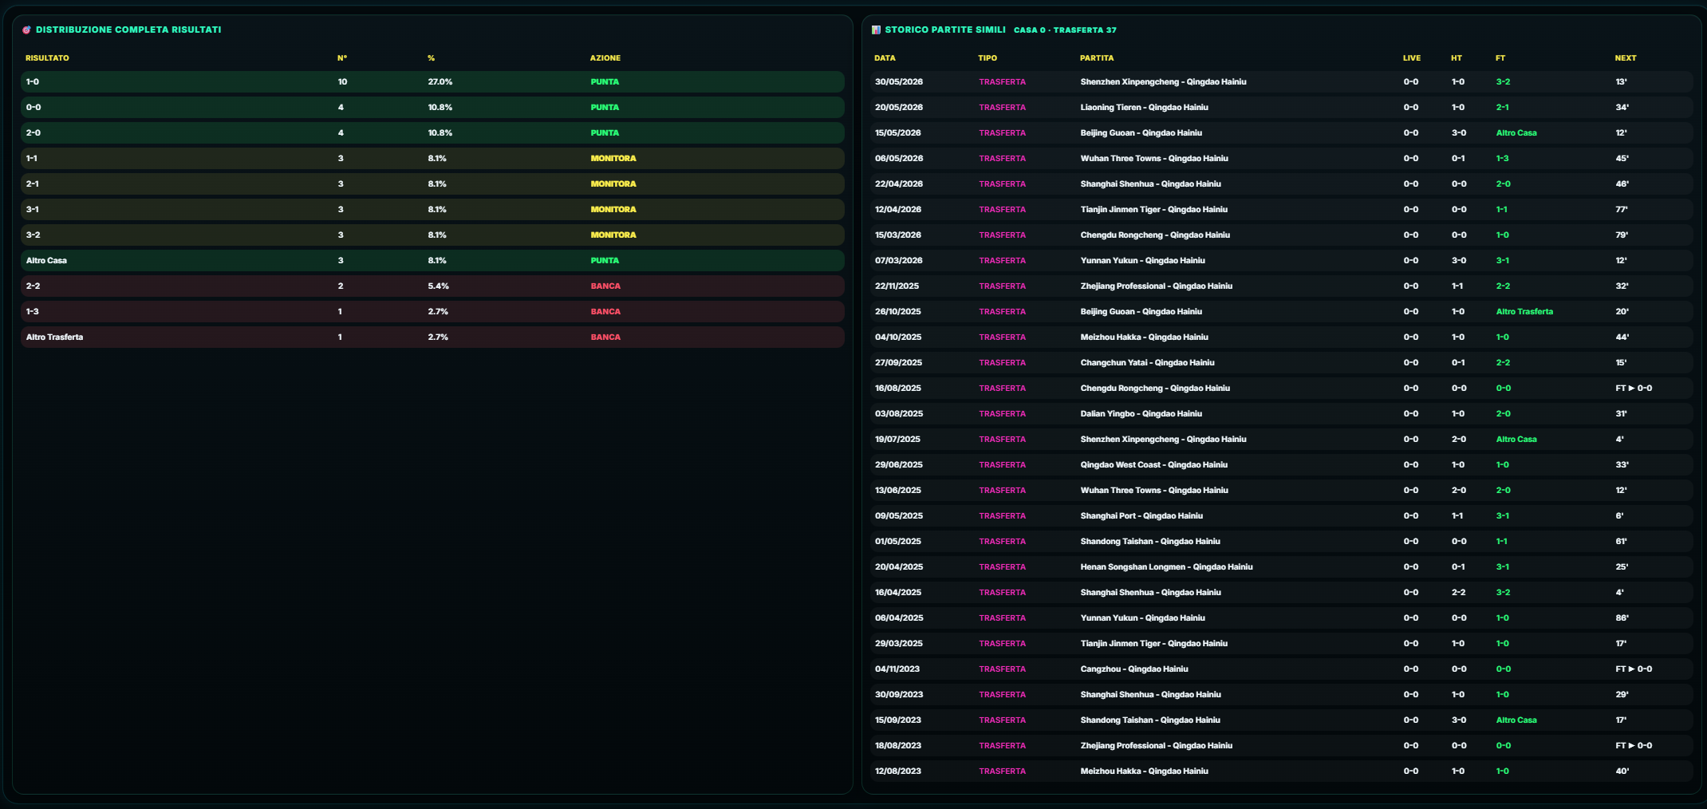Click the target icon beside Distribuzione Completa Risultati
This screenshot has height=809, width=1707.
coord(26,30)
